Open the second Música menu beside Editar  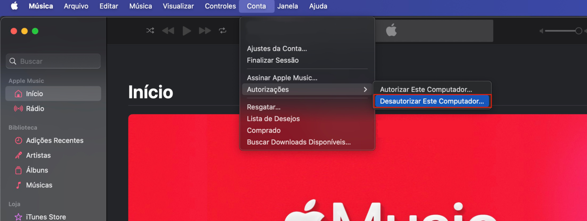point(141,6)
